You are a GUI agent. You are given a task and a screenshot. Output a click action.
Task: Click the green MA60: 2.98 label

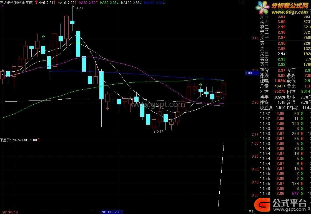pos(108,2)
